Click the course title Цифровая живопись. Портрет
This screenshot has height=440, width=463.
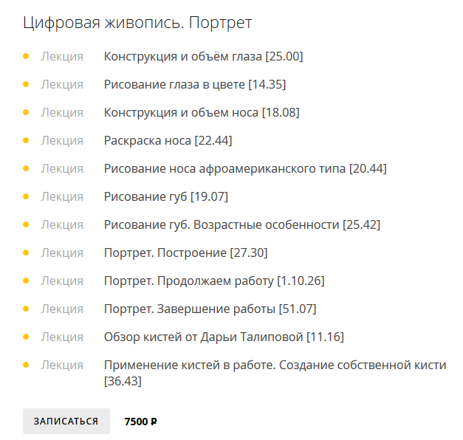coord(137,23)
